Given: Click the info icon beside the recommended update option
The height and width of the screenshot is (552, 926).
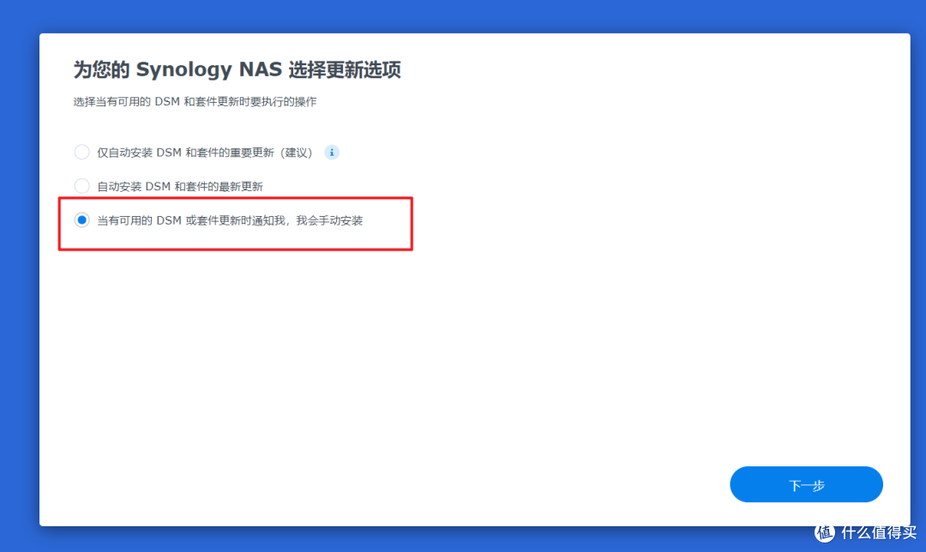Looking at the screenshot, I should (332, 152).
